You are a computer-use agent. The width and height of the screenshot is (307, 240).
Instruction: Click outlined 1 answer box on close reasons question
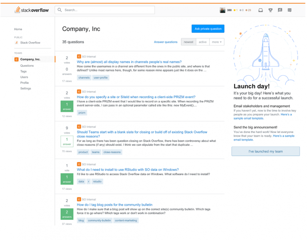pos(67,141)
